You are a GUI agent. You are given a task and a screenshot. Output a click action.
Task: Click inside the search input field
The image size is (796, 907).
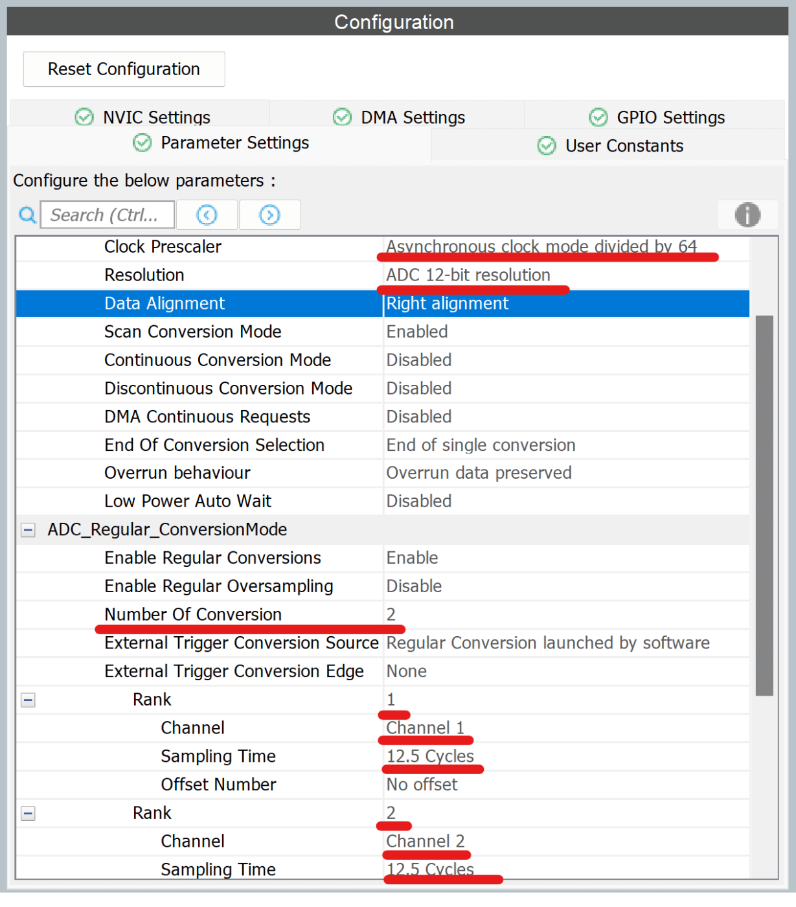[x=107, y=214]
